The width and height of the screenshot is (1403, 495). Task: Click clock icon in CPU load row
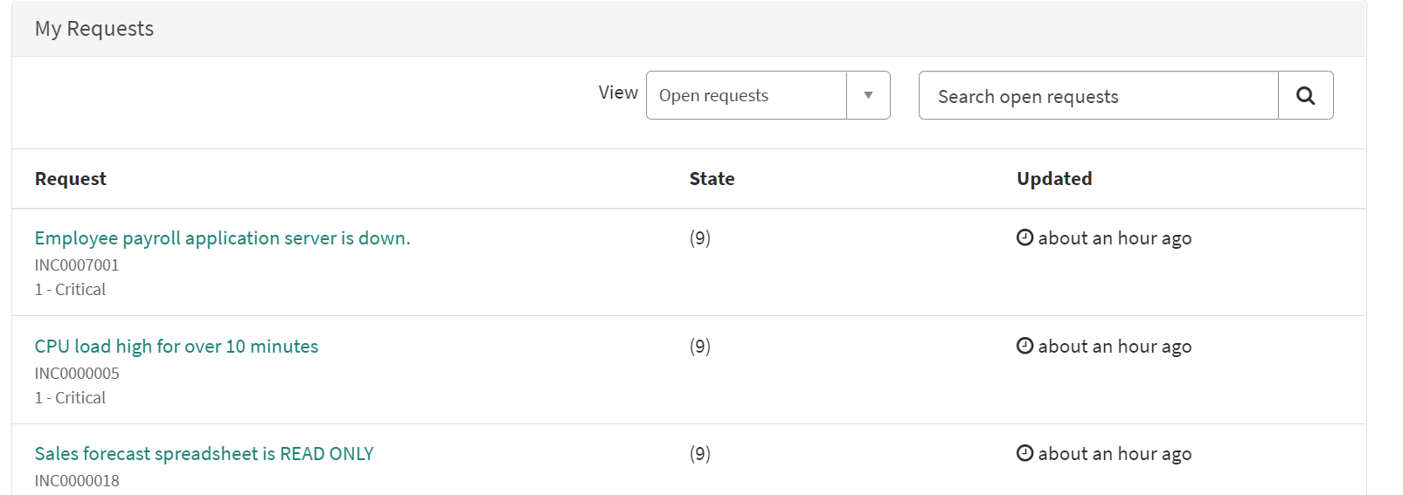[x=1024, y=346]
